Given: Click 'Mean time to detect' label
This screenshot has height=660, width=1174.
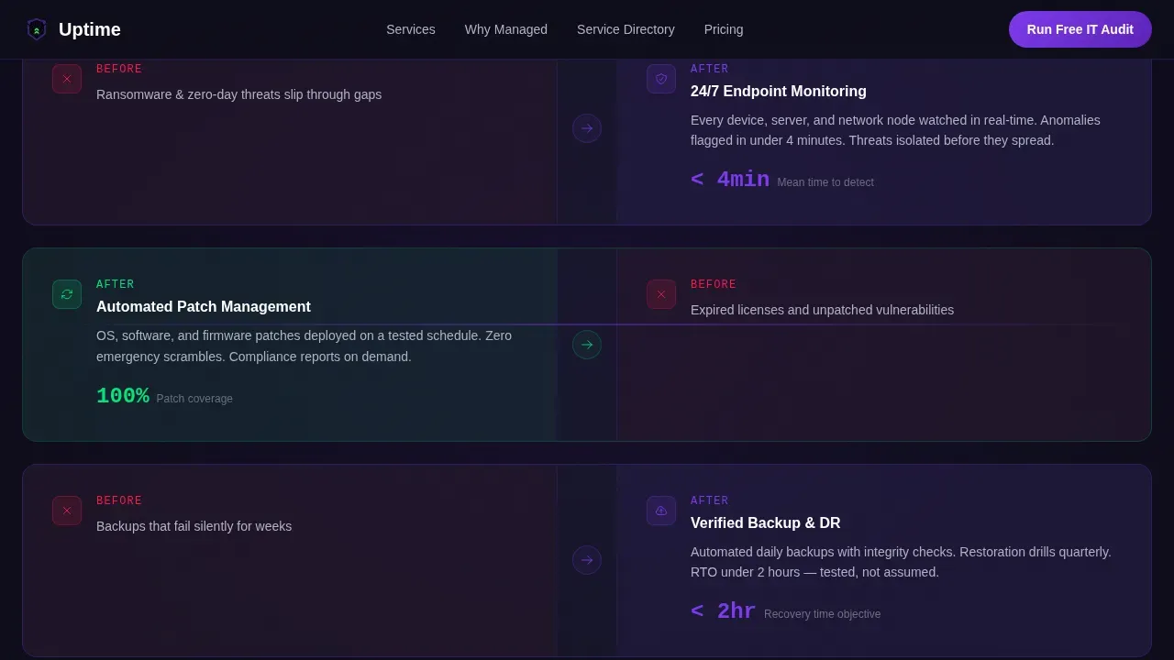Looking at the screenshot, I should pos(825,182).
